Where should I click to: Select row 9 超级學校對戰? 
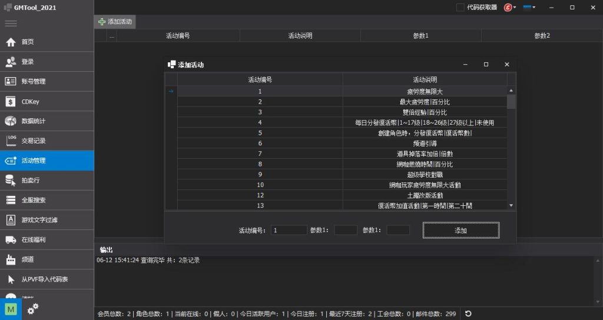(342, 174)
